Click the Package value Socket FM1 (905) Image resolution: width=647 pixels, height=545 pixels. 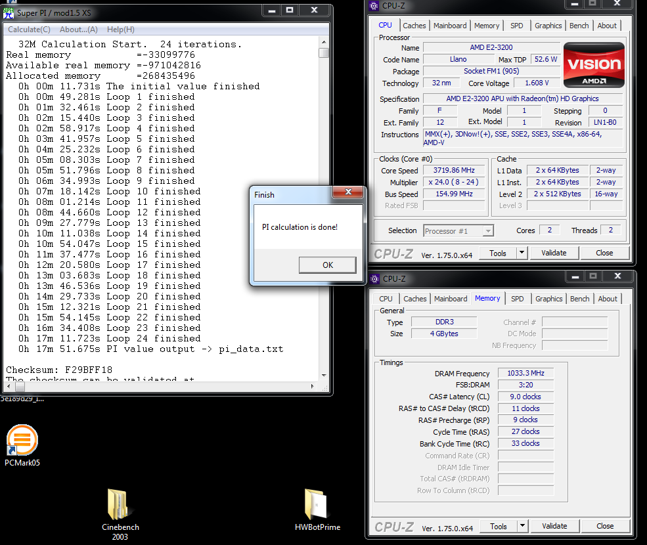point(491,71)
